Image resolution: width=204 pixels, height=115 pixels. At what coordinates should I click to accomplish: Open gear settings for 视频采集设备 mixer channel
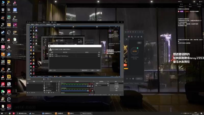pyautogui.click(x=92, y=91)
